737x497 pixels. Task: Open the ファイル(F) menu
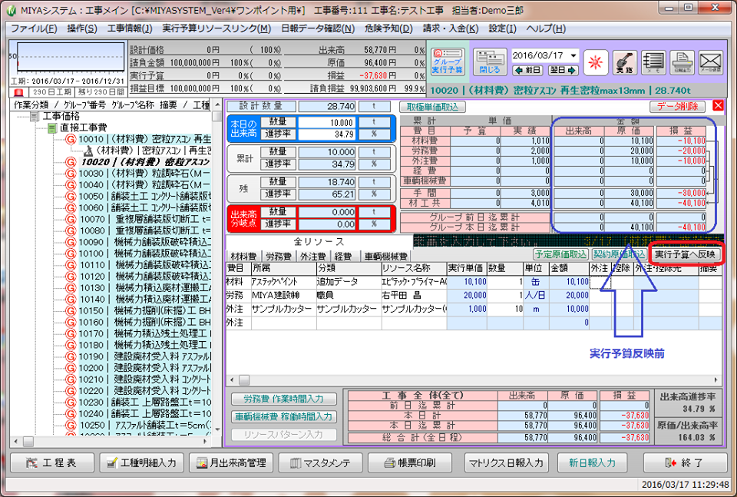(34, 28)
